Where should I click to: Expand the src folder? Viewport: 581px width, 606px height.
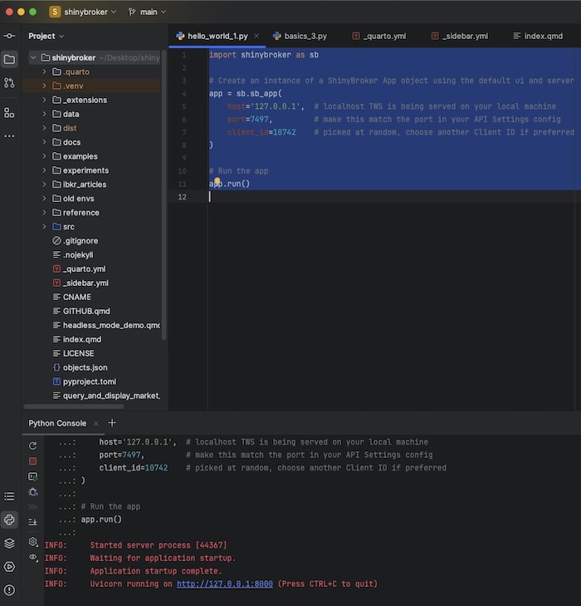(x=44, y=227)
